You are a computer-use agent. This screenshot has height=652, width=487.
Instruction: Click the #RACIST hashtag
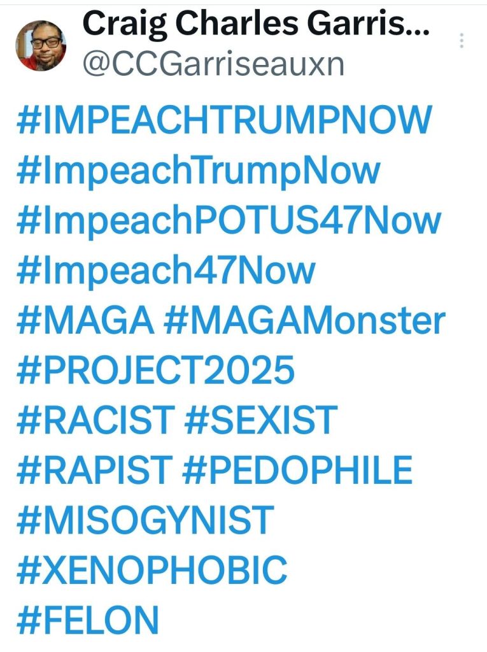click(95, 420)
